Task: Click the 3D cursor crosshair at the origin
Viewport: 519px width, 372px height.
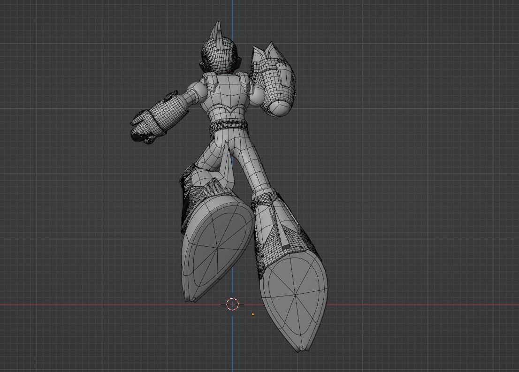Action: 232,304
